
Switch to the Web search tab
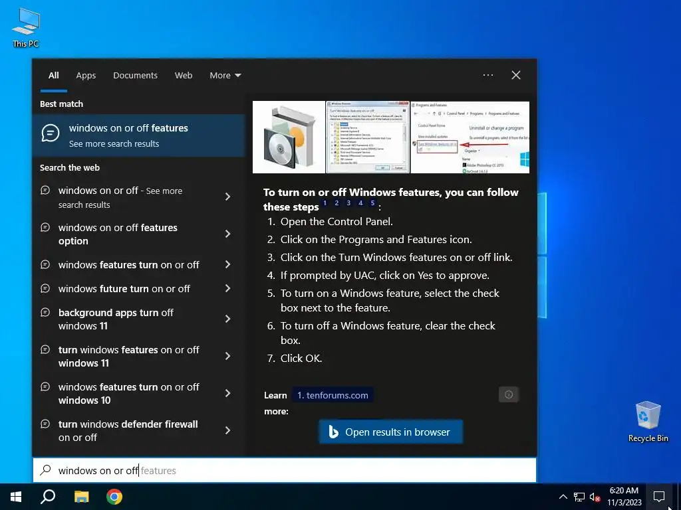[184, 76]
